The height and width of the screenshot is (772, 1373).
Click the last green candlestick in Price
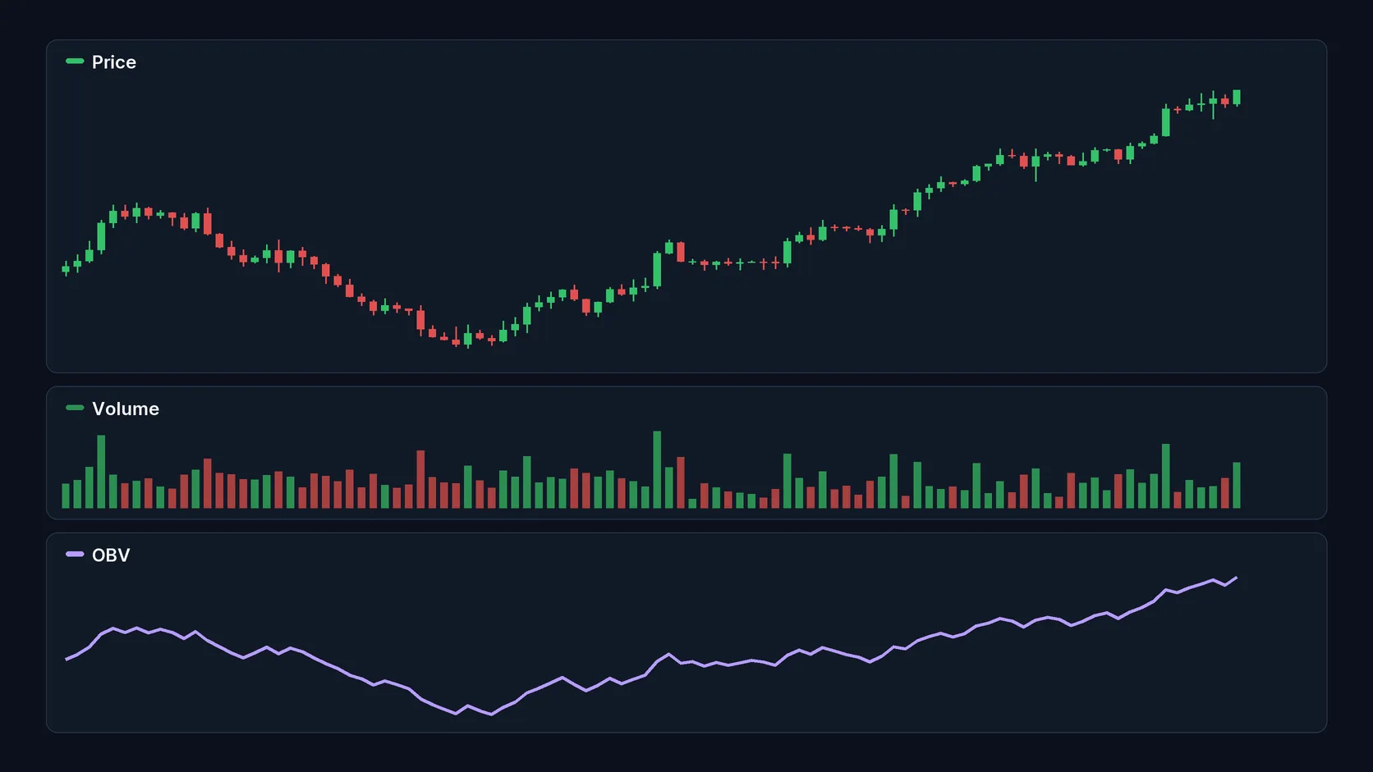point(1237,98)
